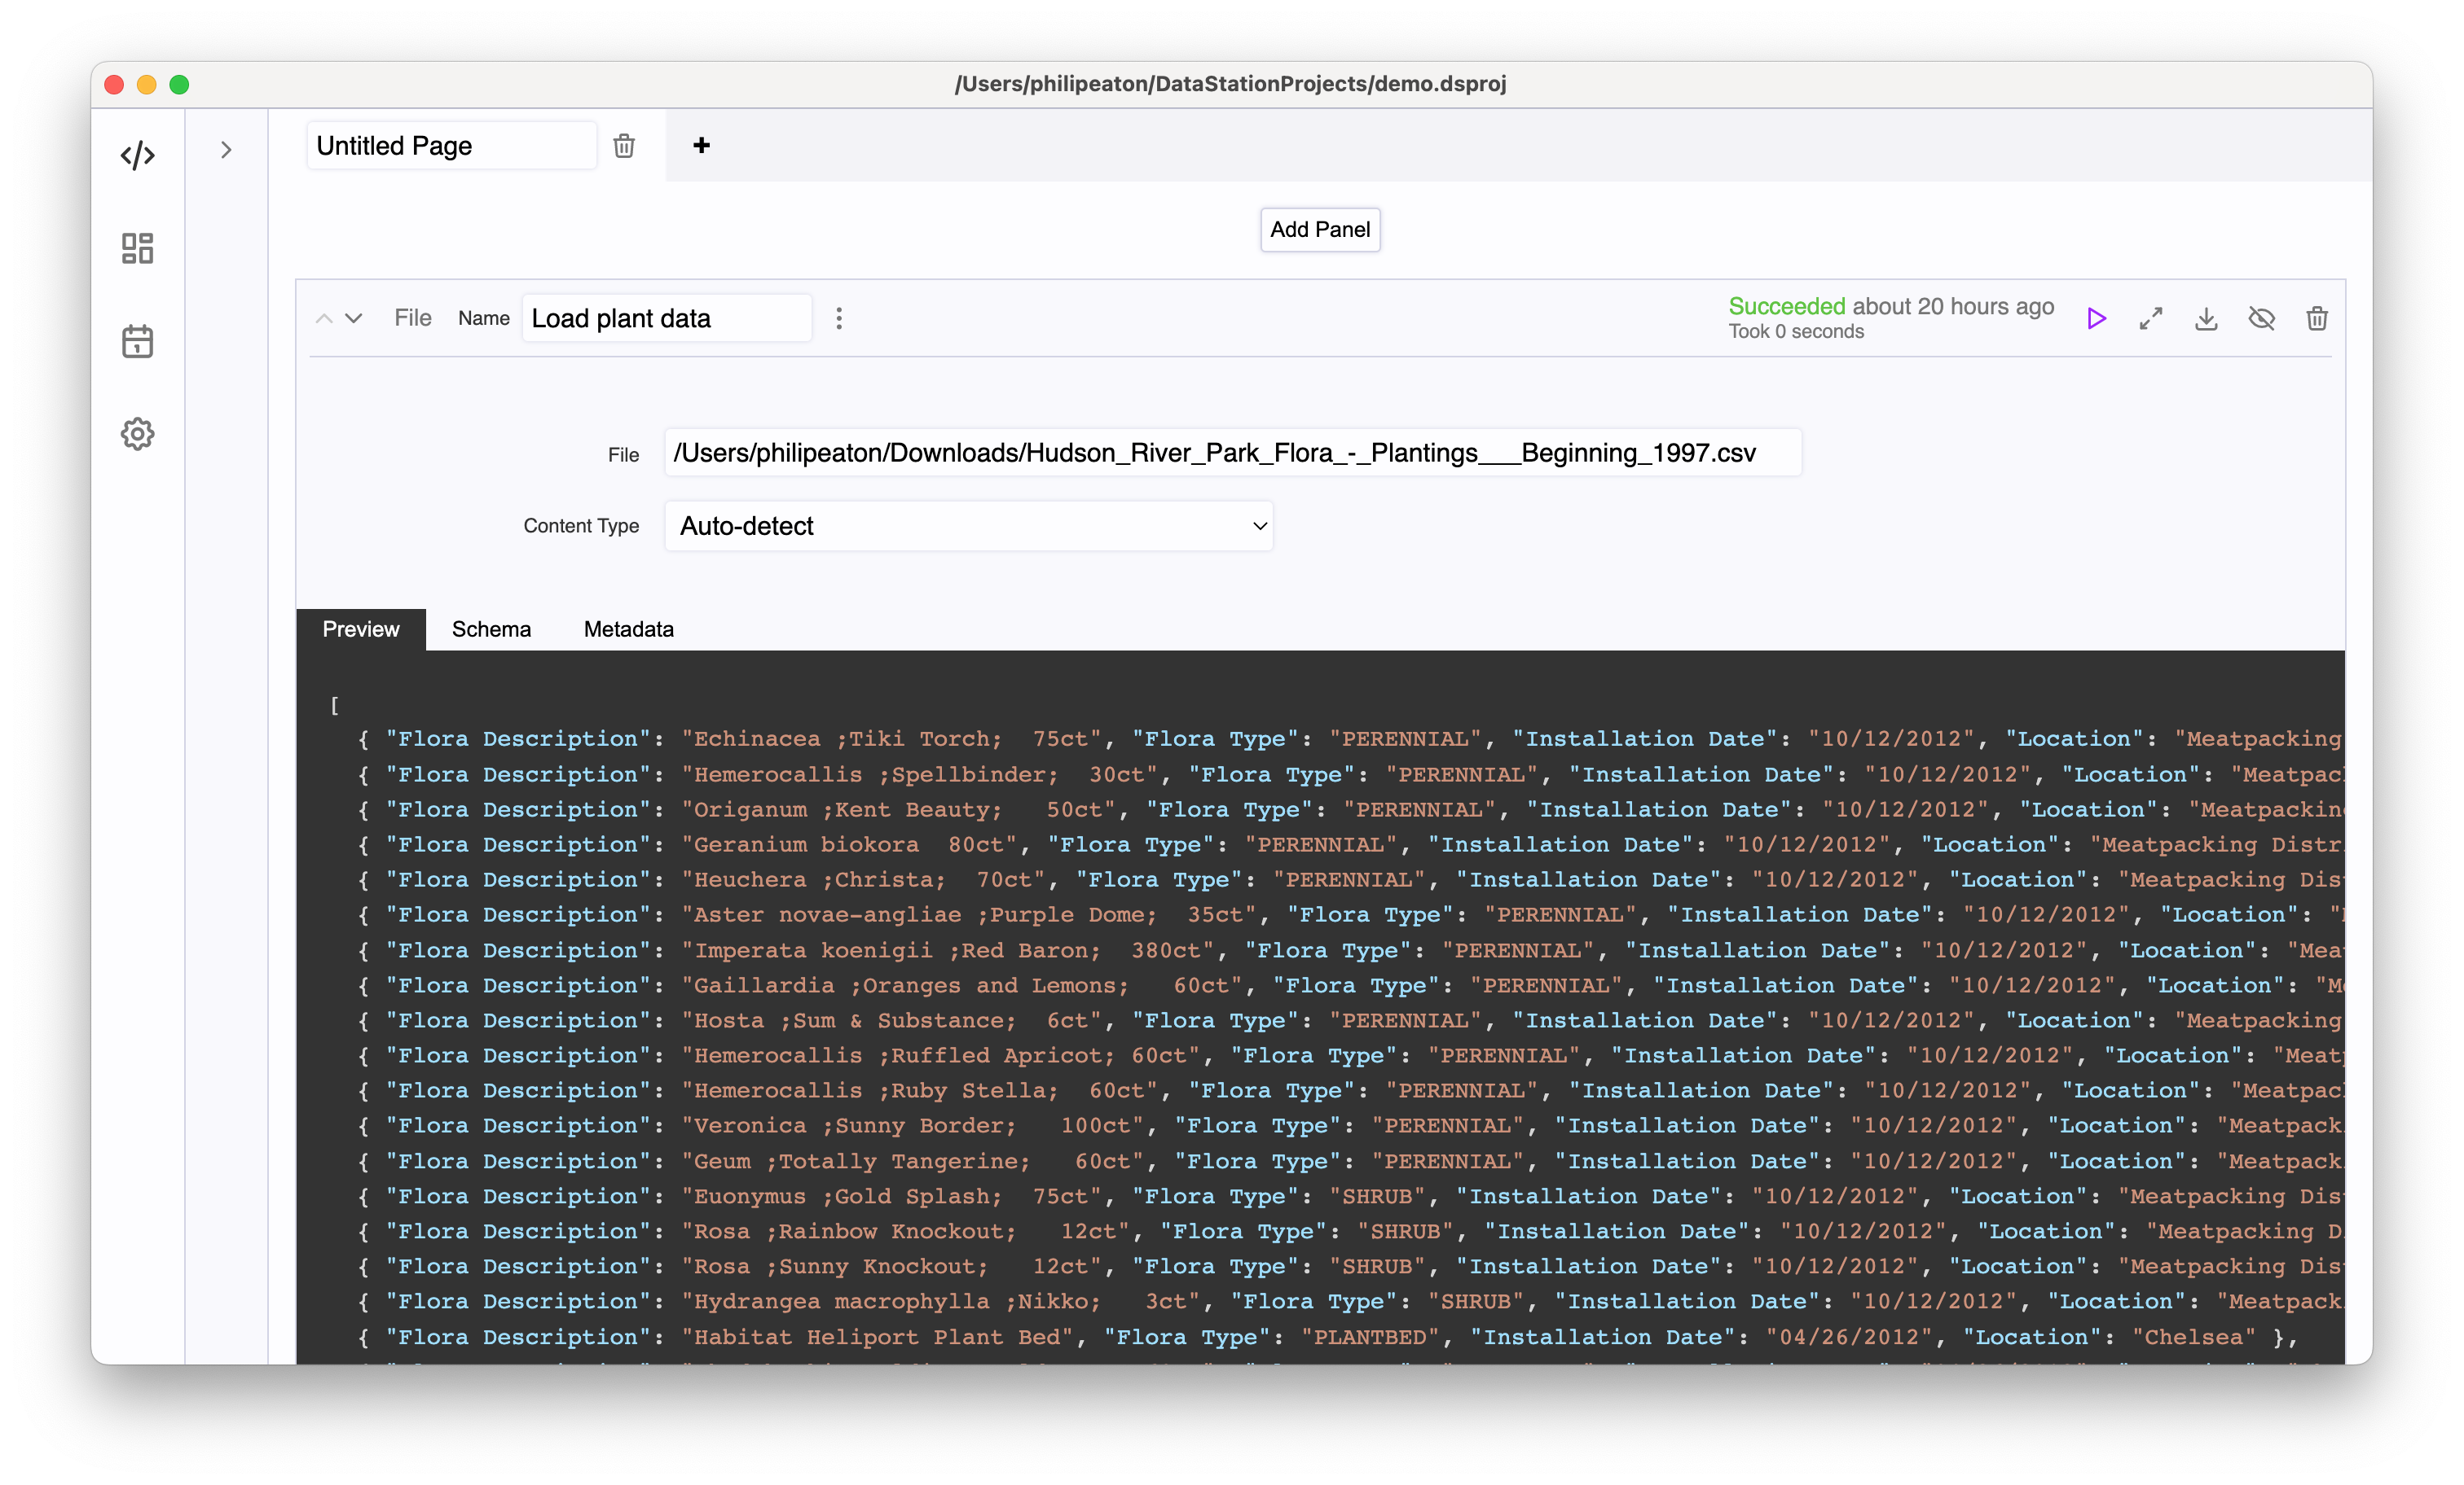Click the plus add page button

(x=701, y=146)
